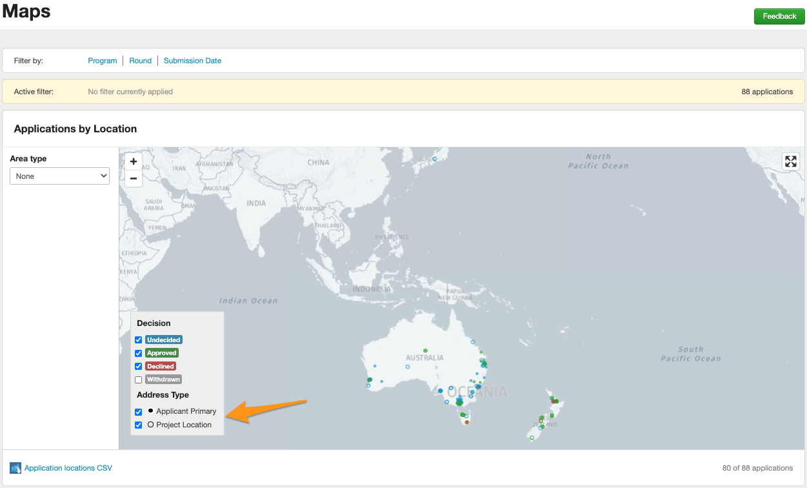This screenshot has width=807, height=488.
Task: Download Application locations CSV
Action: [x=68, y=468]
